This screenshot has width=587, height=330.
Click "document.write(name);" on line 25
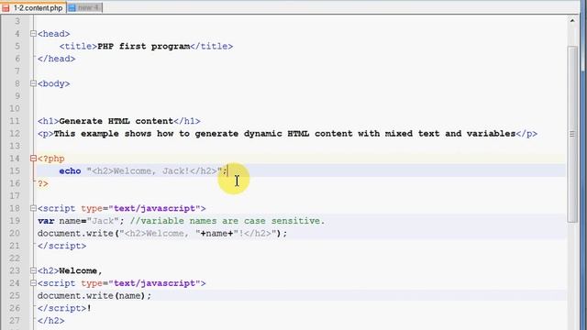pos(94,296)
